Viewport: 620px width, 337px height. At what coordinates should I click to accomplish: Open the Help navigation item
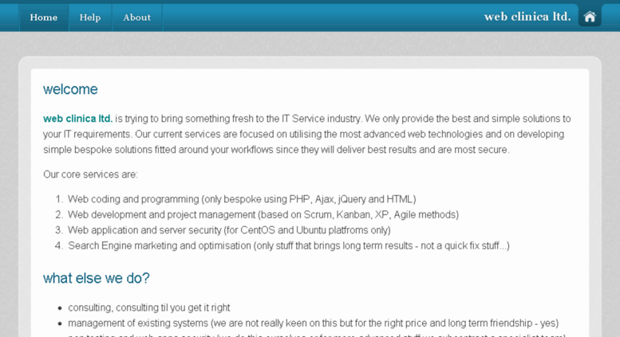[90, 18]
